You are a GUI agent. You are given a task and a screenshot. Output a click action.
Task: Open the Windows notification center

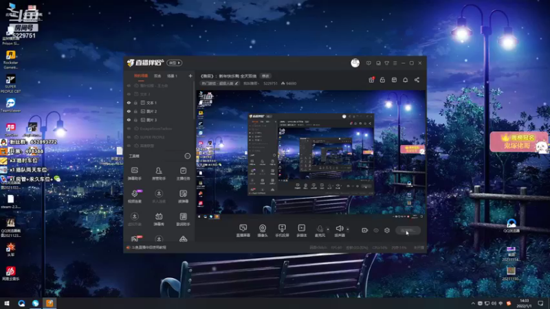point(540,304)
